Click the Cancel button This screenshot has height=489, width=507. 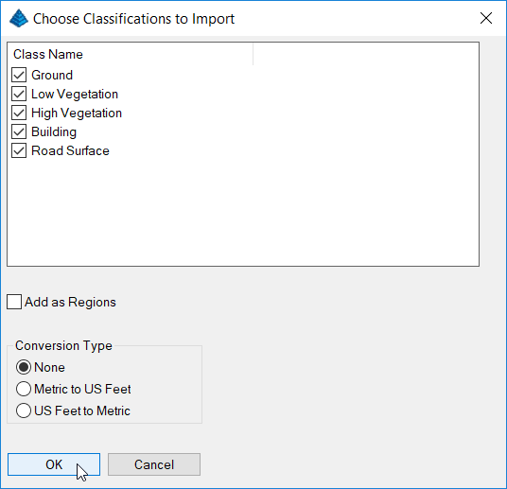(154, 464)
